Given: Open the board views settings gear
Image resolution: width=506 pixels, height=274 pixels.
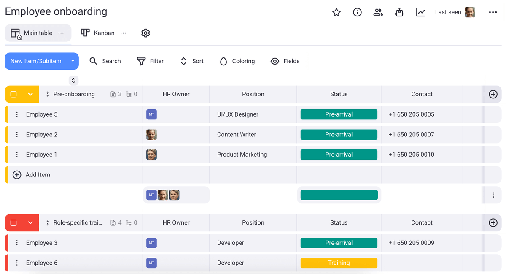Looking at the screenshot, I should click(145, 33).
